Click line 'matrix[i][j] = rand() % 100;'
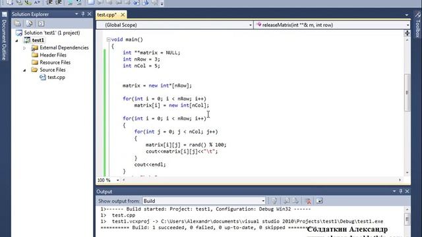422x237 pixels. (186, 145)
